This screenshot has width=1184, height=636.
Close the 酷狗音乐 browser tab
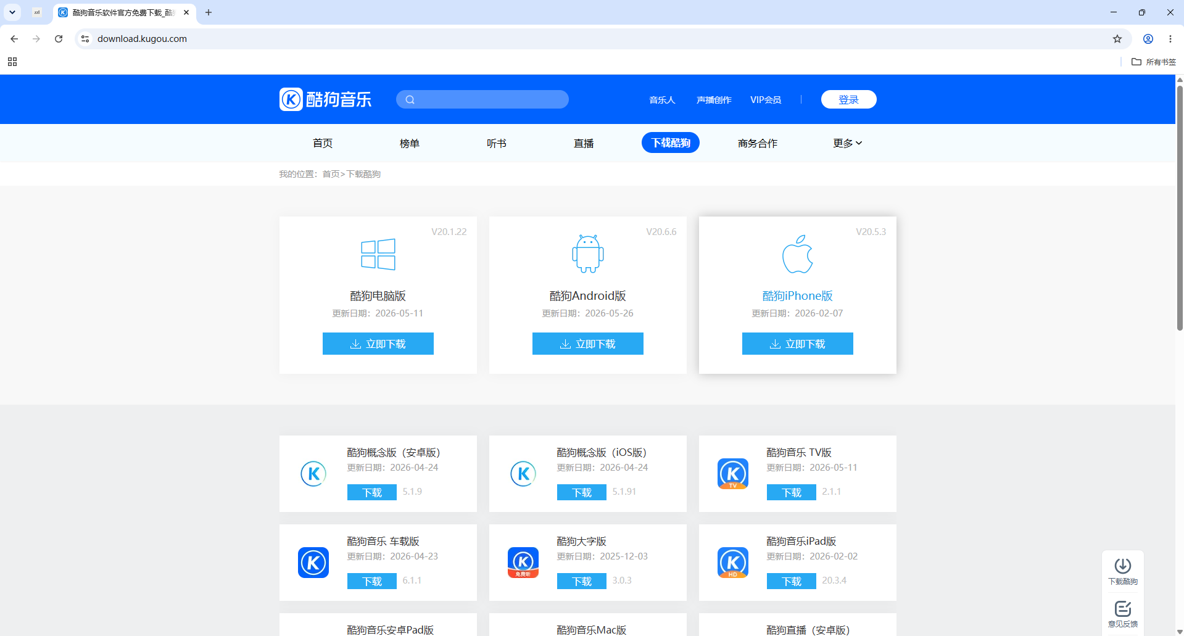tap(186, 12)
